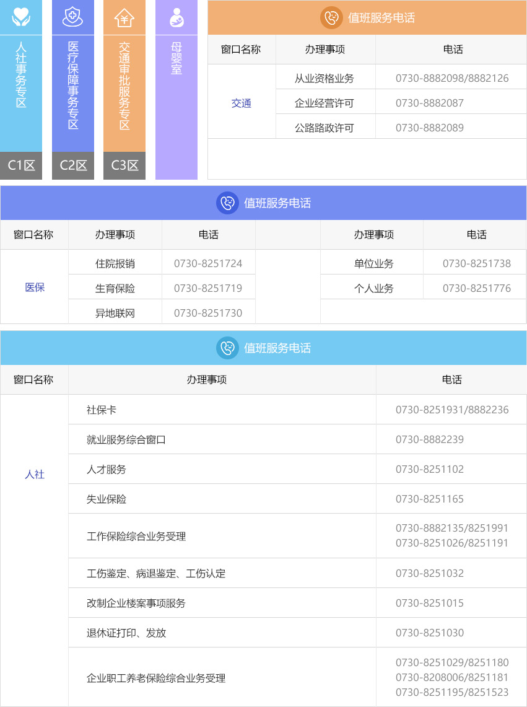The width and height of the screenshot is (527, 707).
Task: Click the medical shield icon above 医疗保障事务专区
Action: 73,17
